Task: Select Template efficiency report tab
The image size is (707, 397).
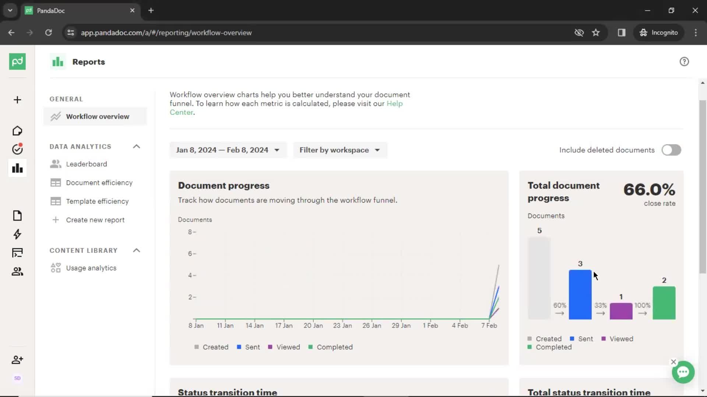Action: pyautogui.click(x=97, y=201)
